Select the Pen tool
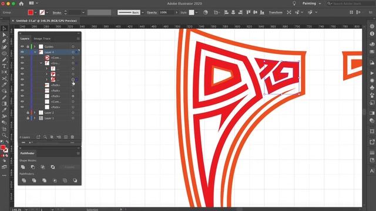The image size is (376, 211). tap(4, 41)
